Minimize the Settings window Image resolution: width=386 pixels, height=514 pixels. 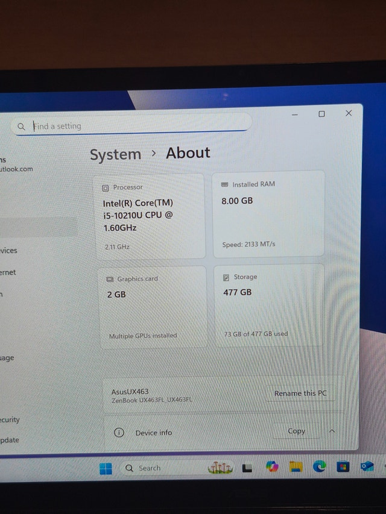coord(295,114)
